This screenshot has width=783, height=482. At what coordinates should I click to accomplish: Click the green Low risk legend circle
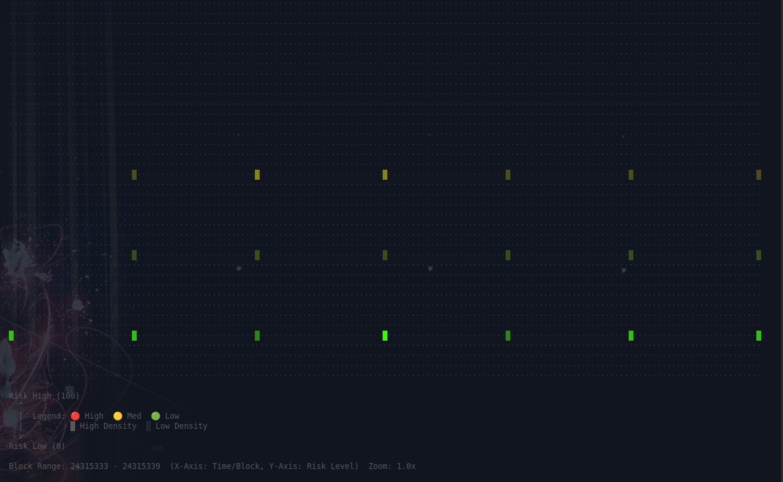click(156, 416)
